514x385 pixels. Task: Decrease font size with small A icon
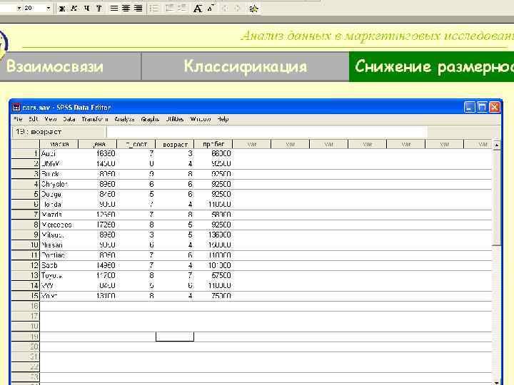coord(211,9)
